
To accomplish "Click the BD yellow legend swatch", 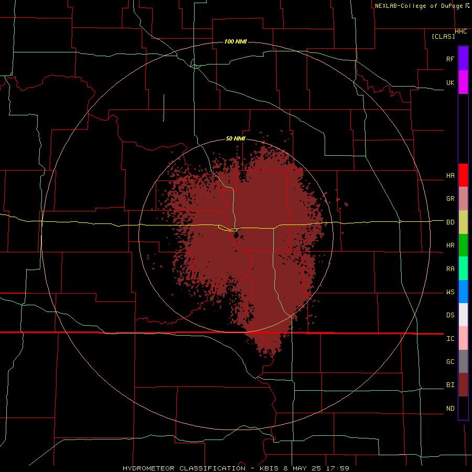I will point(463,222).
